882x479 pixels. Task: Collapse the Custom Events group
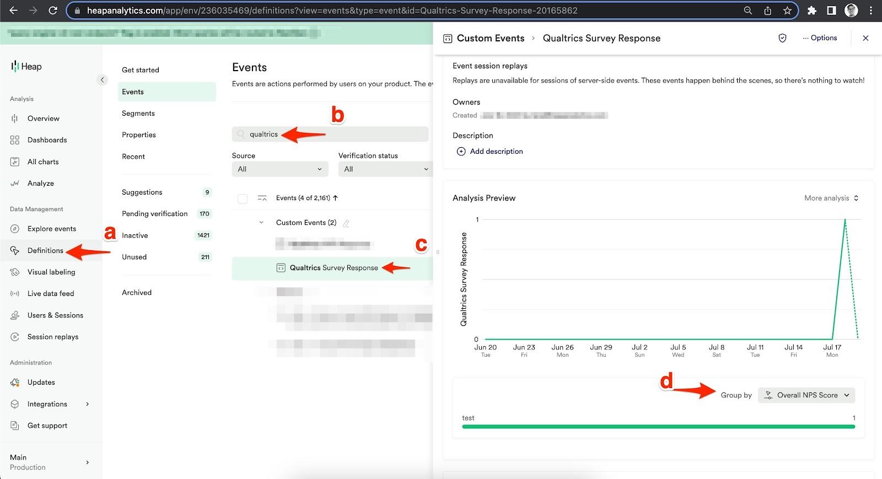261,223
